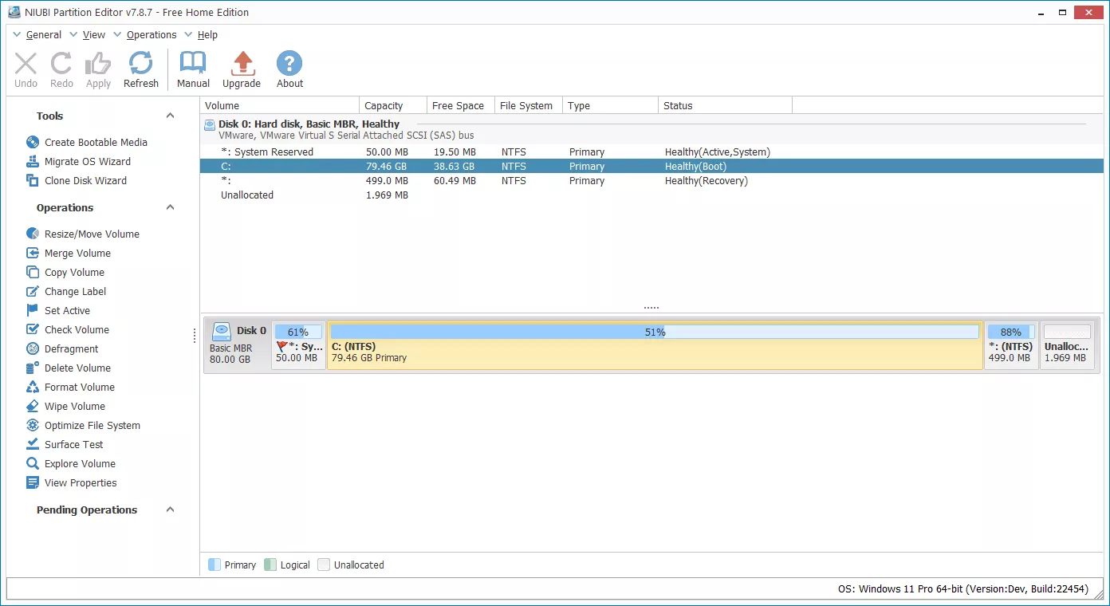
Task: Select the C: (NTFS) partition block
Action: [x=655, y=345]
